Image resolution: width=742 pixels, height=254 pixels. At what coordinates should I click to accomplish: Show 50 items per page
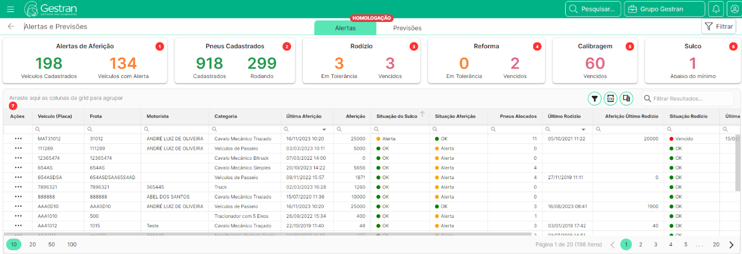[x=51, y=245]
